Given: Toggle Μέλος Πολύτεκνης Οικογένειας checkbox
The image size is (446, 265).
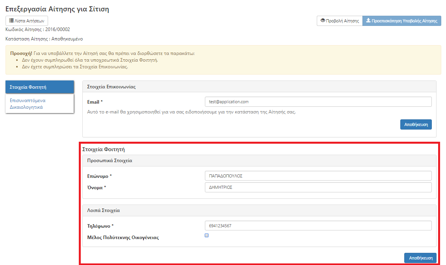Looking at the screenshot, I should pyautogui.click(x=207, y=235).
